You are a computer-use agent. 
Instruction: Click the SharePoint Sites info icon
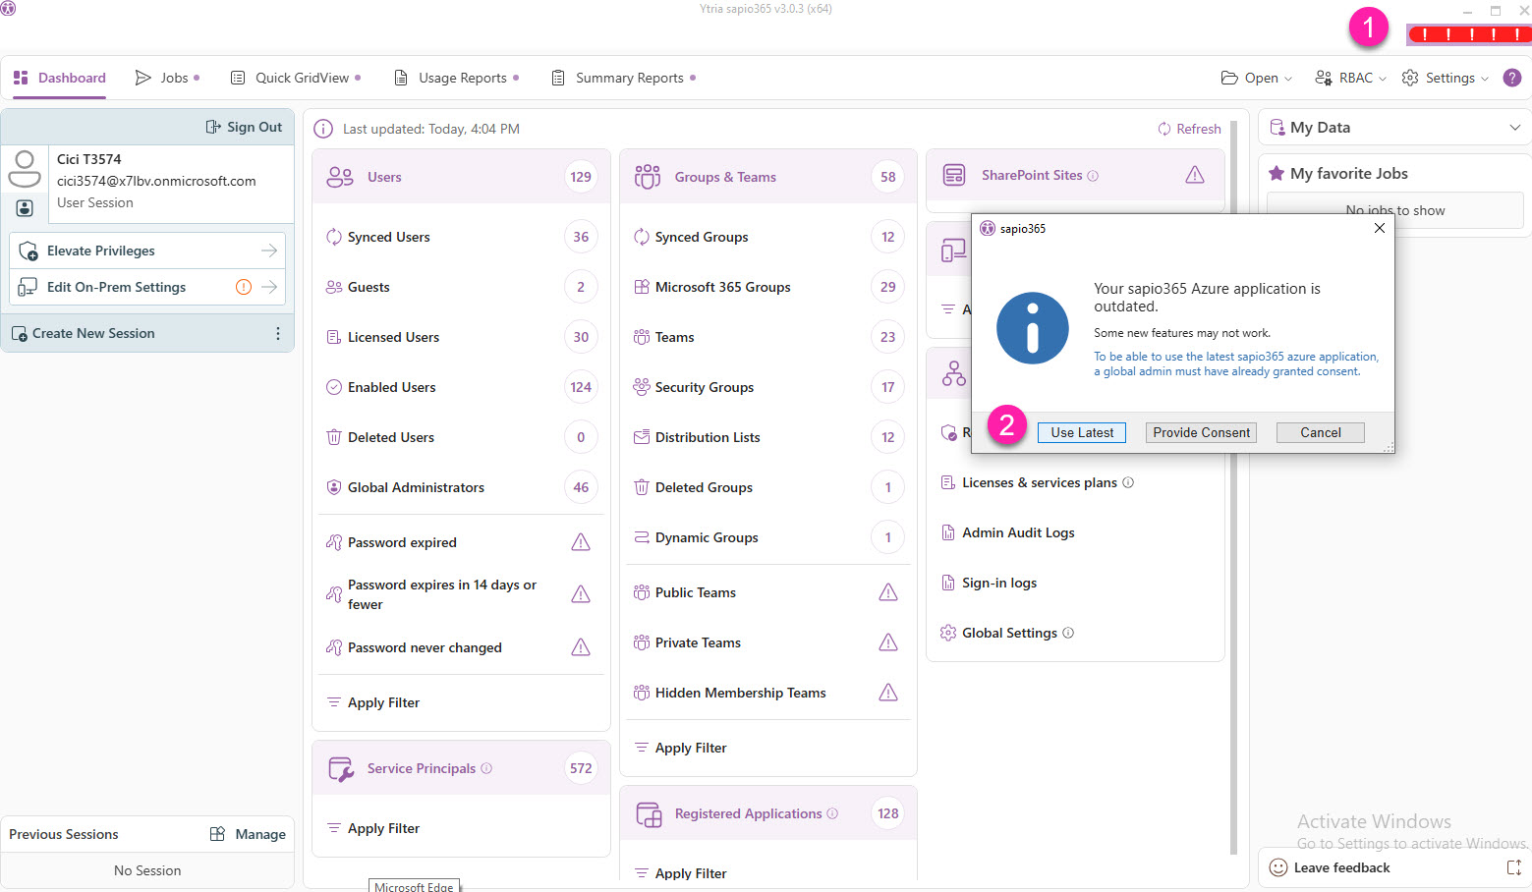[1093, 176]
